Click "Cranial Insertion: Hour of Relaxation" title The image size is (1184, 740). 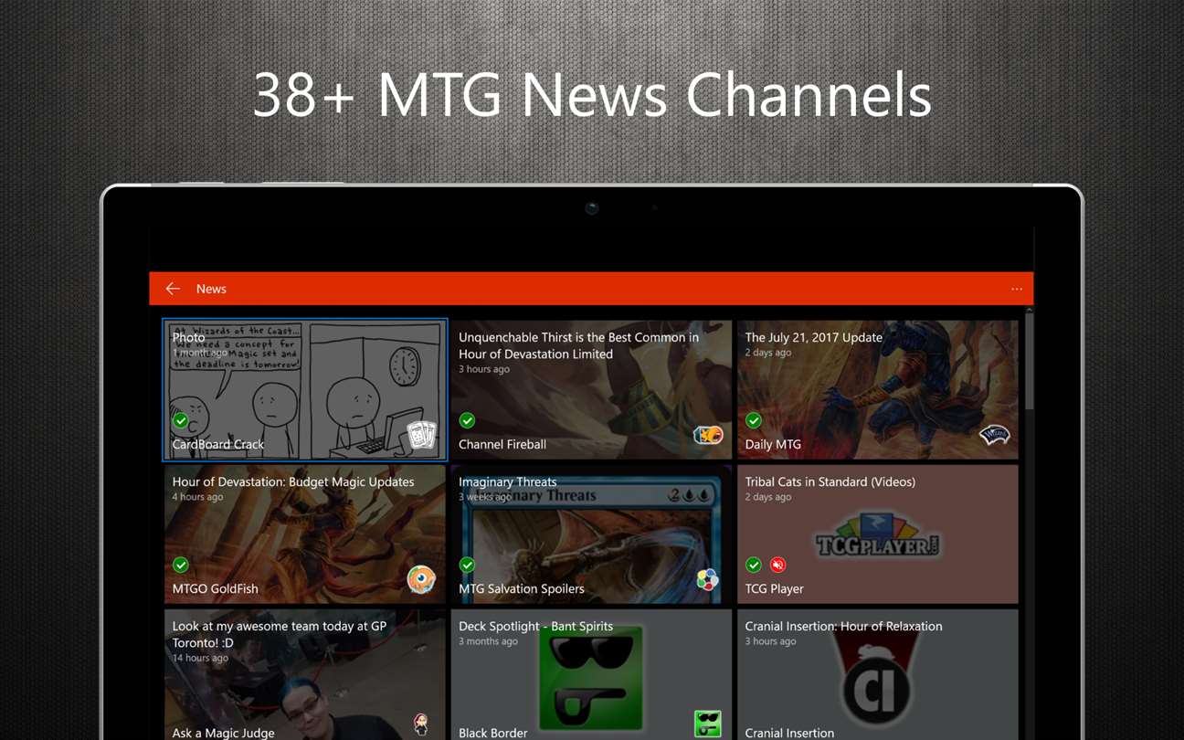(843, 626)
